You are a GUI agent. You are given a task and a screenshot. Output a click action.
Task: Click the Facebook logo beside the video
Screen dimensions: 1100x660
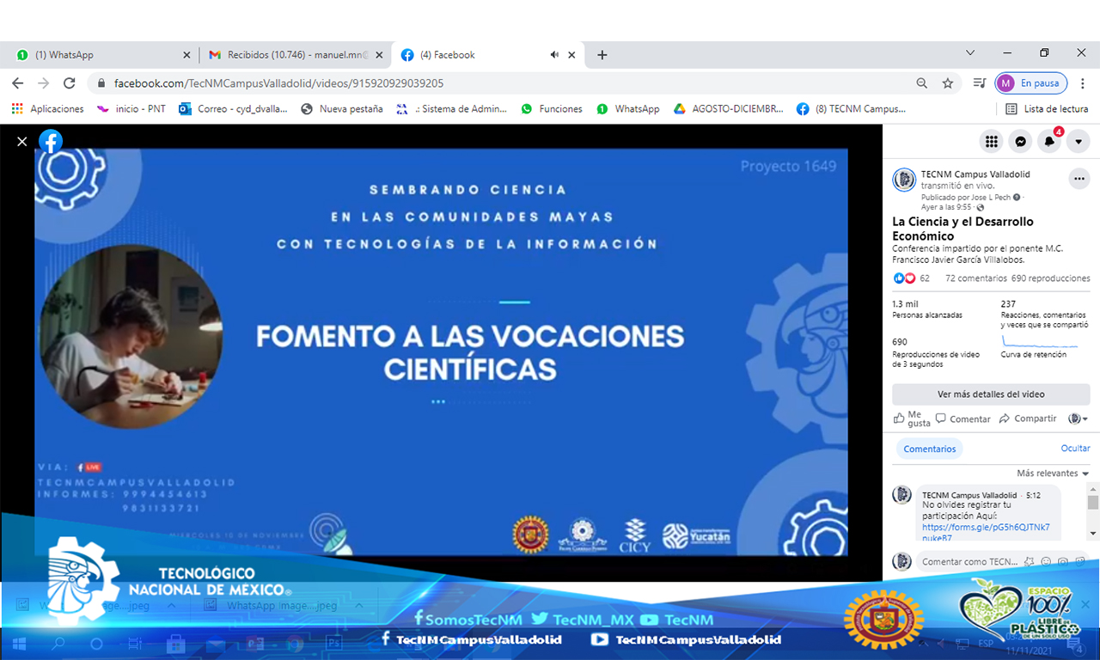click(x=51, y=142)
